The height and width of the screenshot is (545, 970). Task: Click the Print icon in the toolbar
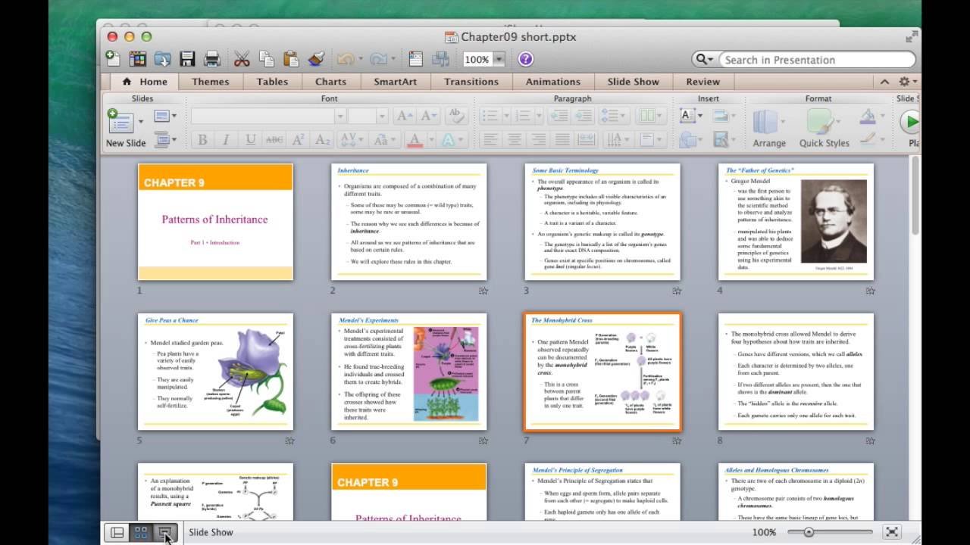[212, 59]
